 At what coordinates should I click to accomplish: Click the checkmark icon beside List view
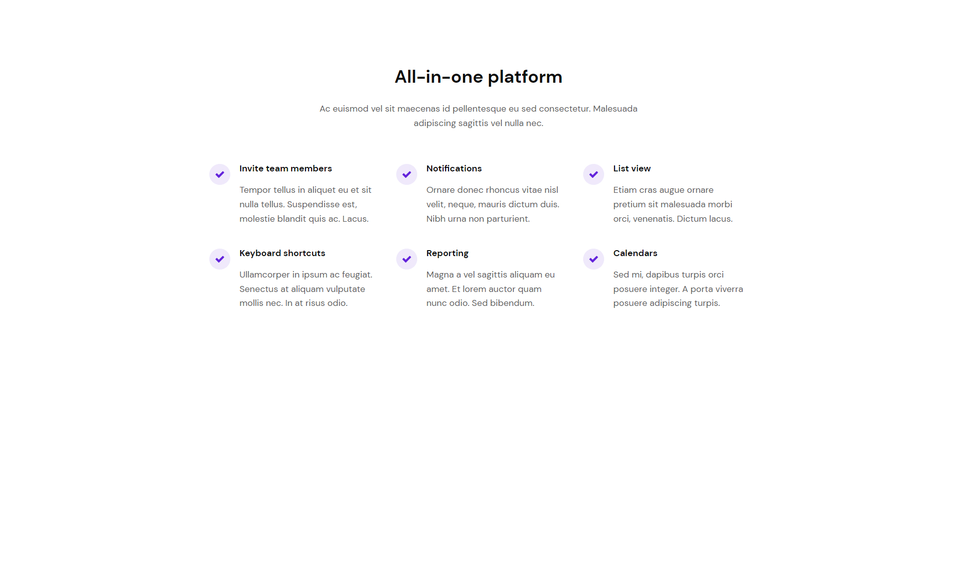(x=594, y=174)
